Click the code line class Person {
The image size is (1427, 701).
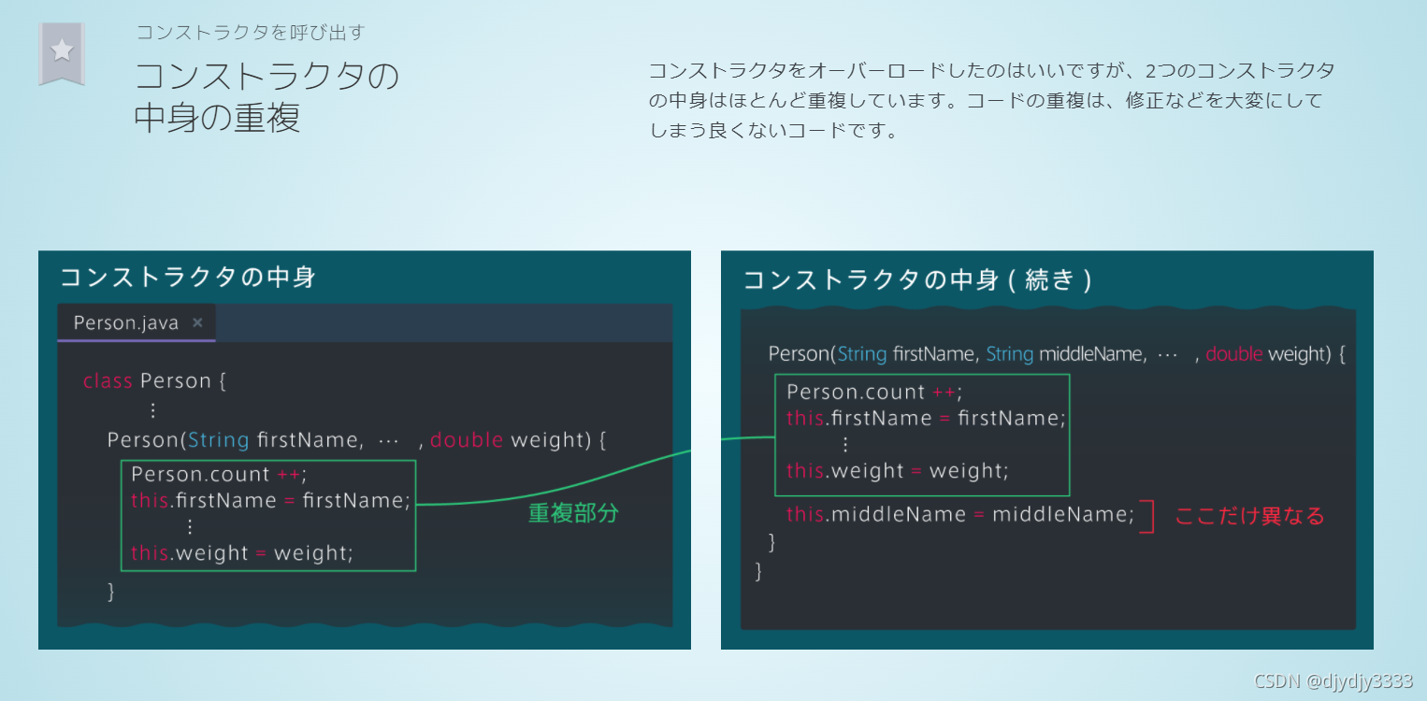(155, 380)
